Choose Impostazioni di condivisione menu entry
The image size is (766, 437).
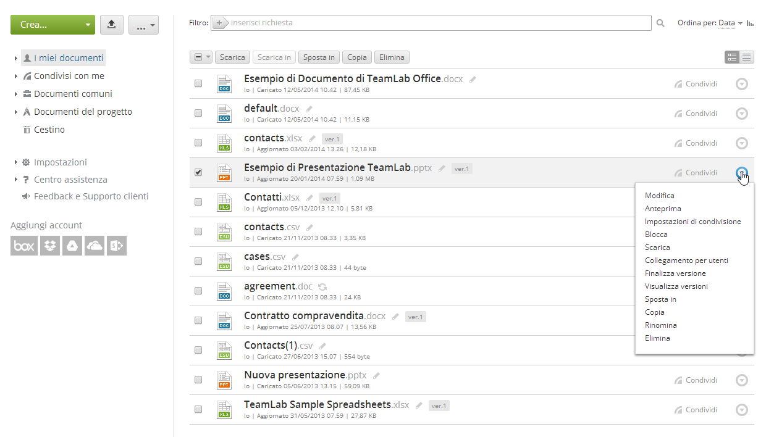point(693,221)
